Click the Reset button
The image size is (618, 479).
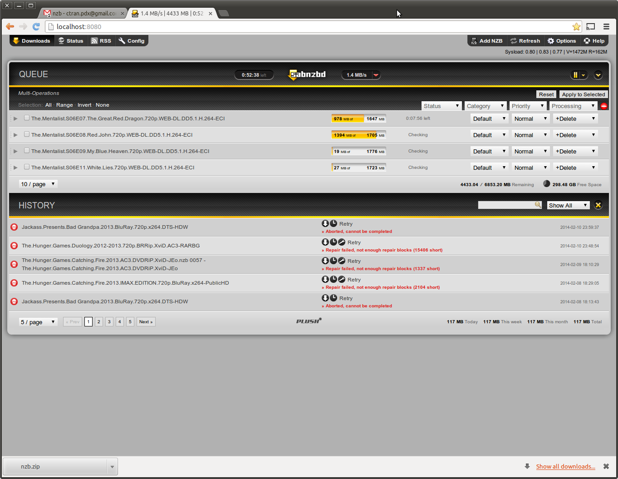(546, 94)
